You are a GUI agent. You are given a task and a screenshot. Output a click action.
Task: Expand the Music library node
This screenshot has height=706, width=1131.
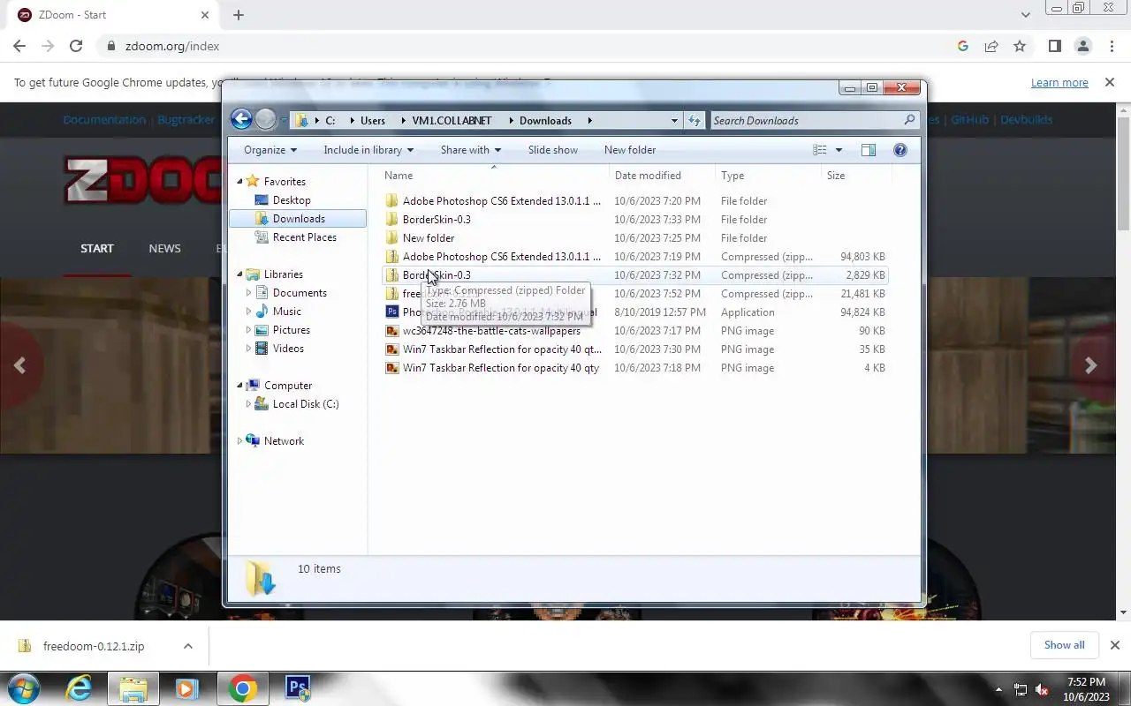(248, 312)
